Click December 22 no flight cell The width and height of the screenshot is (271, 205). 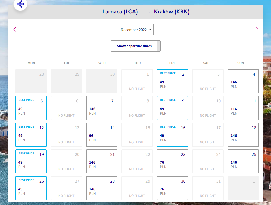pyautogui.click(x=137, y=161)
